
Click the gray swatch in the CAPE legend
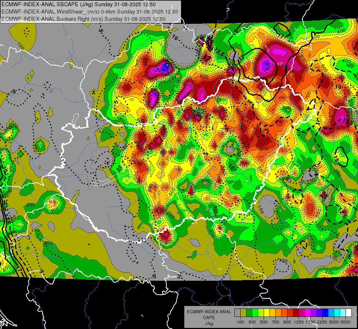(237, 313)
